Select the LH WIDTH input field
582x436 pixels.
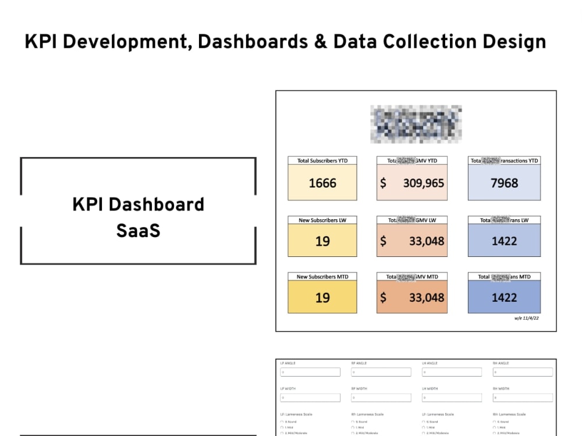(x=452, y=398)
